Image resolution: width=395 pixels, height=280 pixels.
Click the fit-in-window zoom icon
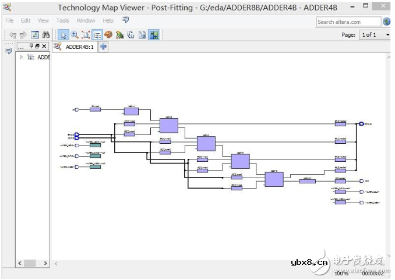(86, 35)
